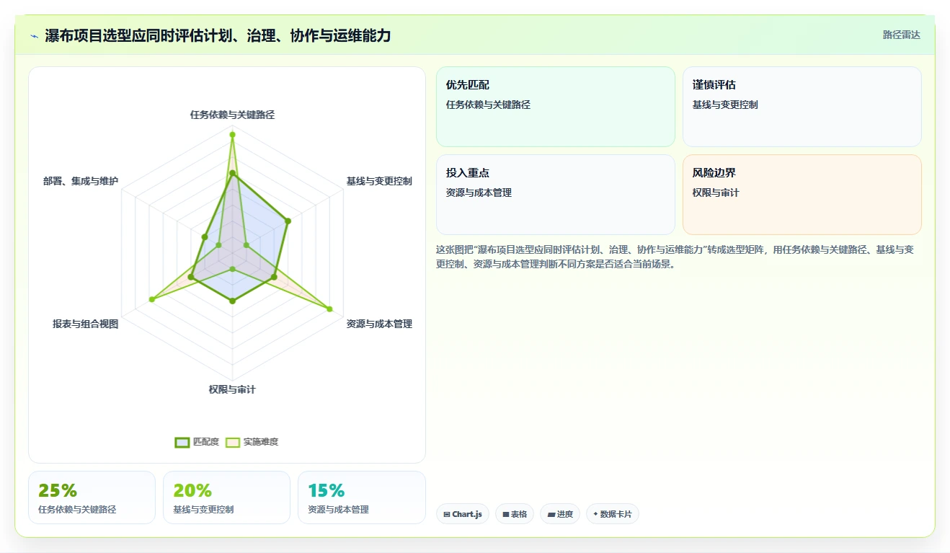Click the 20% 基线与变更控制 stat card
Screen dimensions: 950x553
(x=226, y=497)
